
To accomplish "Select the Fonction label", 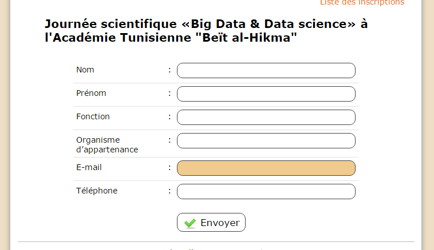I will [x=93, y=116].
